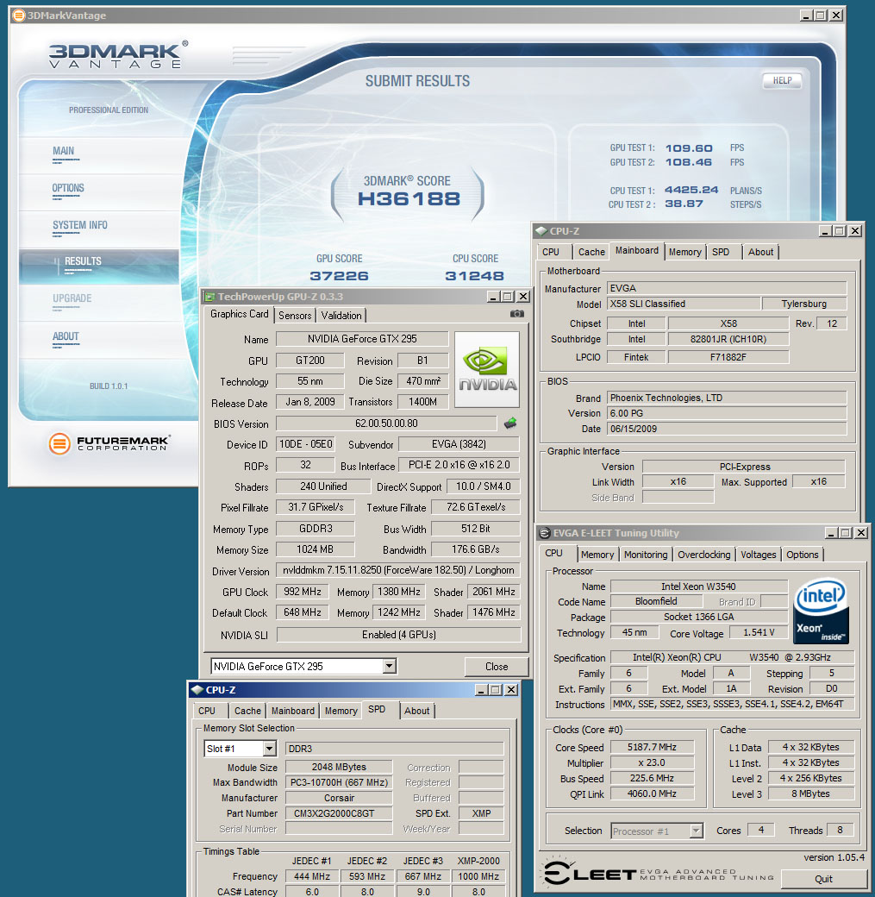The image size is (875, 897).
Task: Switch to the Monitoring tab in E-LEET
Action: (x=646, y=555)
